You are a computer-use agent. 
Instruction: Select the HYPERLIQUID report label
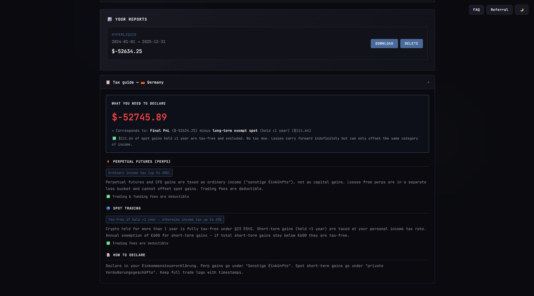(124, 35)
